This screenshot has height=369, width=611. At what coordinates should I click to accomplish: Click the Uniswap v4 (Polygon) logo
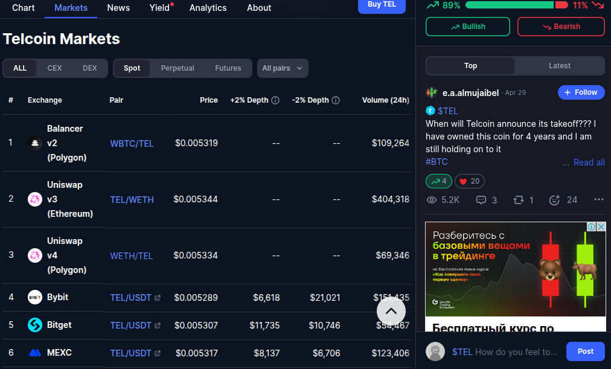click(35, 255)
